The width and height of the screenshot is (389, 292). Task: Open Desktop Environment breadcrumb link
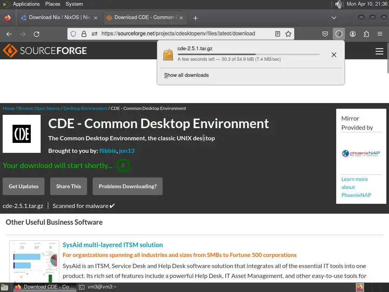85,108
